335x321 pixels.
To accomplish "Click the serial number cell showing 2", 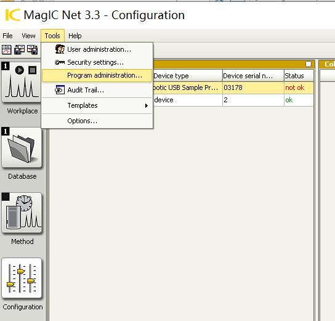I will tap(253, 100).
